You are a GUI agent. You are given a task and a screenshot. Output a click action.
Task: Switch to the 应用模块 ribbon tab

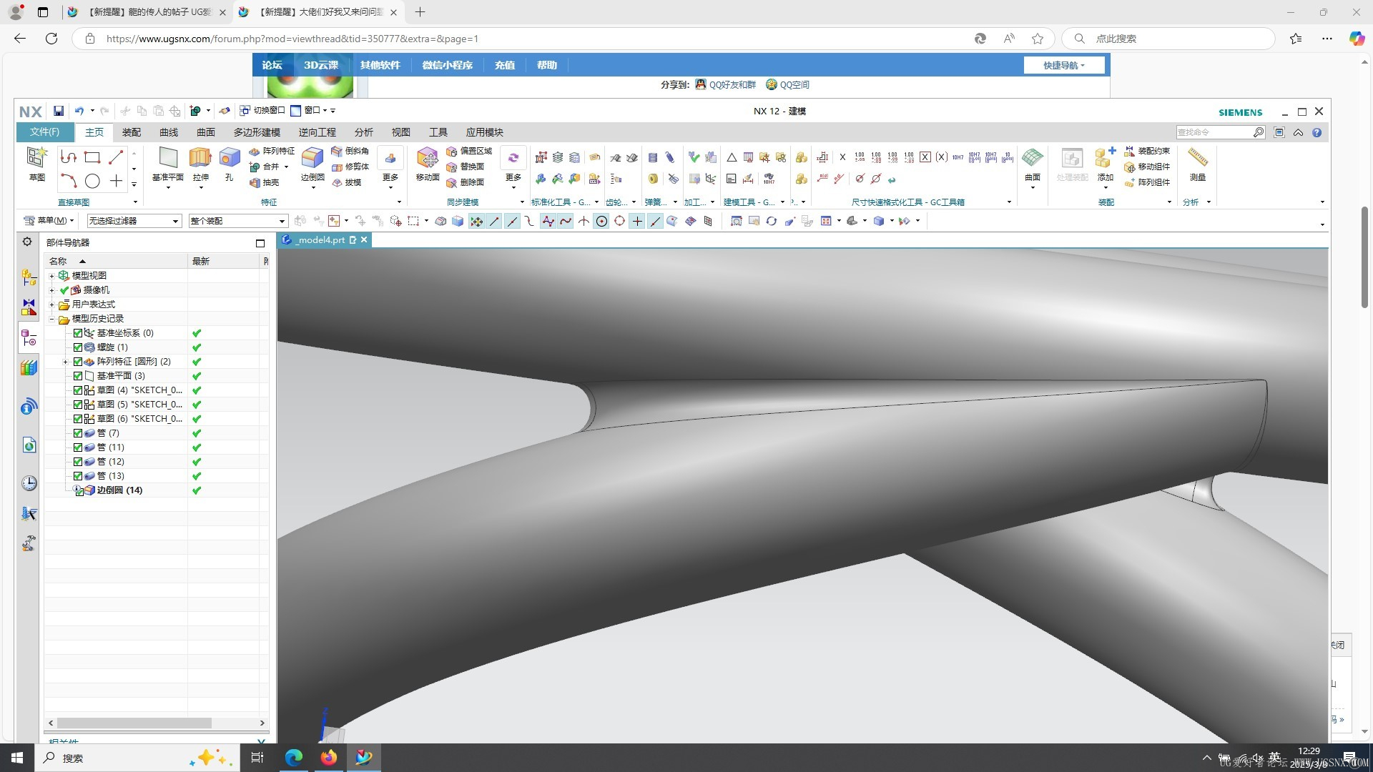[x=485, y=132]
